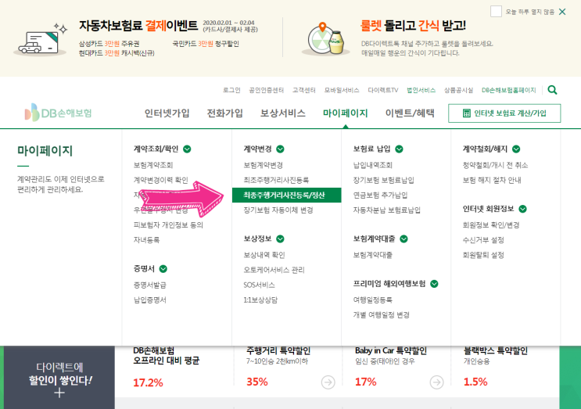Select 회원정보 확인/변경 entry
581x409 pixels.
point(491,225)
